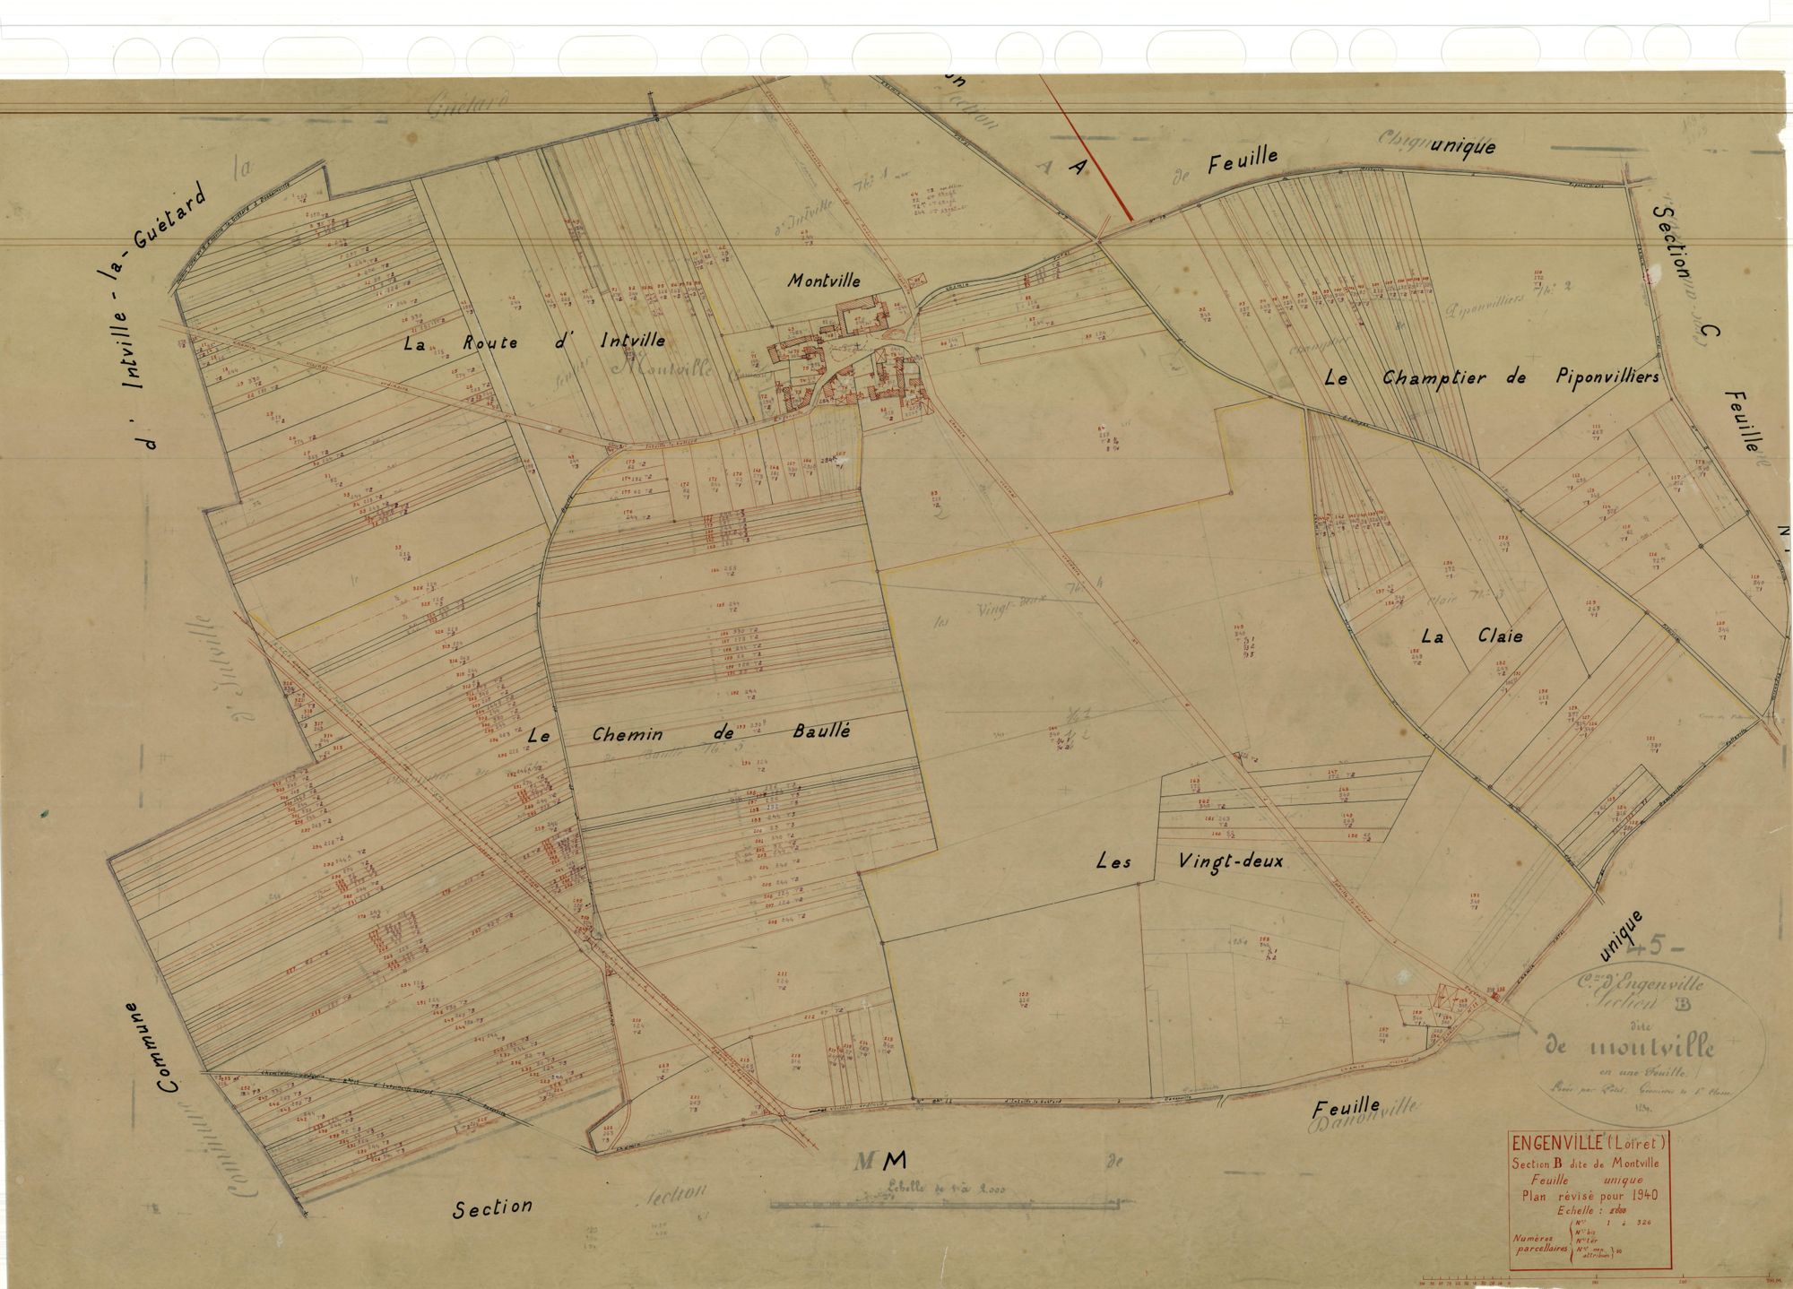
Task: Click the red 'ENGENVILLE (Loiret)' stamp heading
Action: click(x=1589, y=1143)
